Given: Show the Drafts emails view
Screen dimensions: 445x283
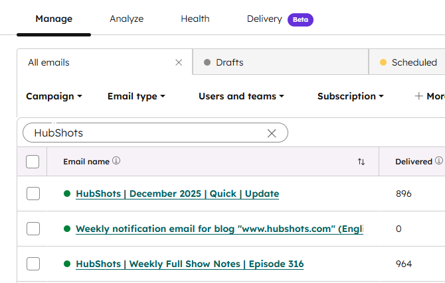Looking at the screenshot, I should (x=229, y=62).
